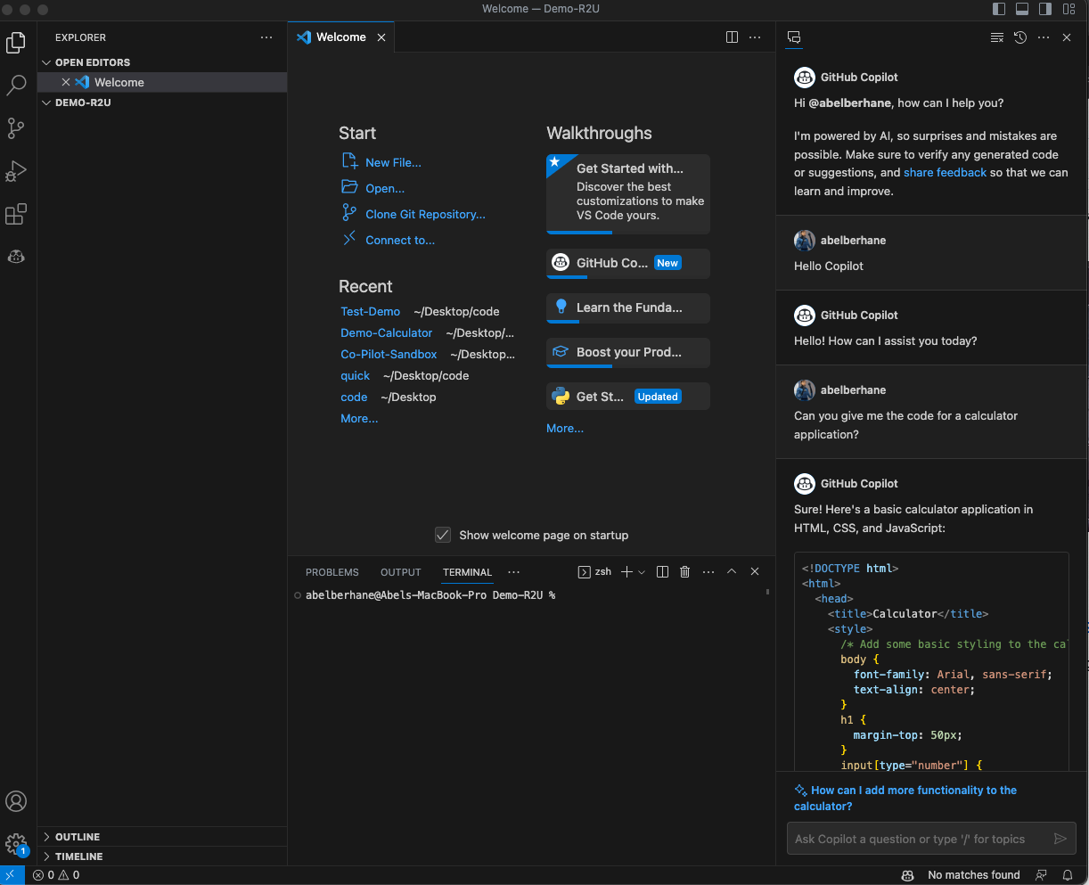The width and height of the screenshot is (1089, 885).
Task: Expand the Outline section
Action: (x=162, y=837)
